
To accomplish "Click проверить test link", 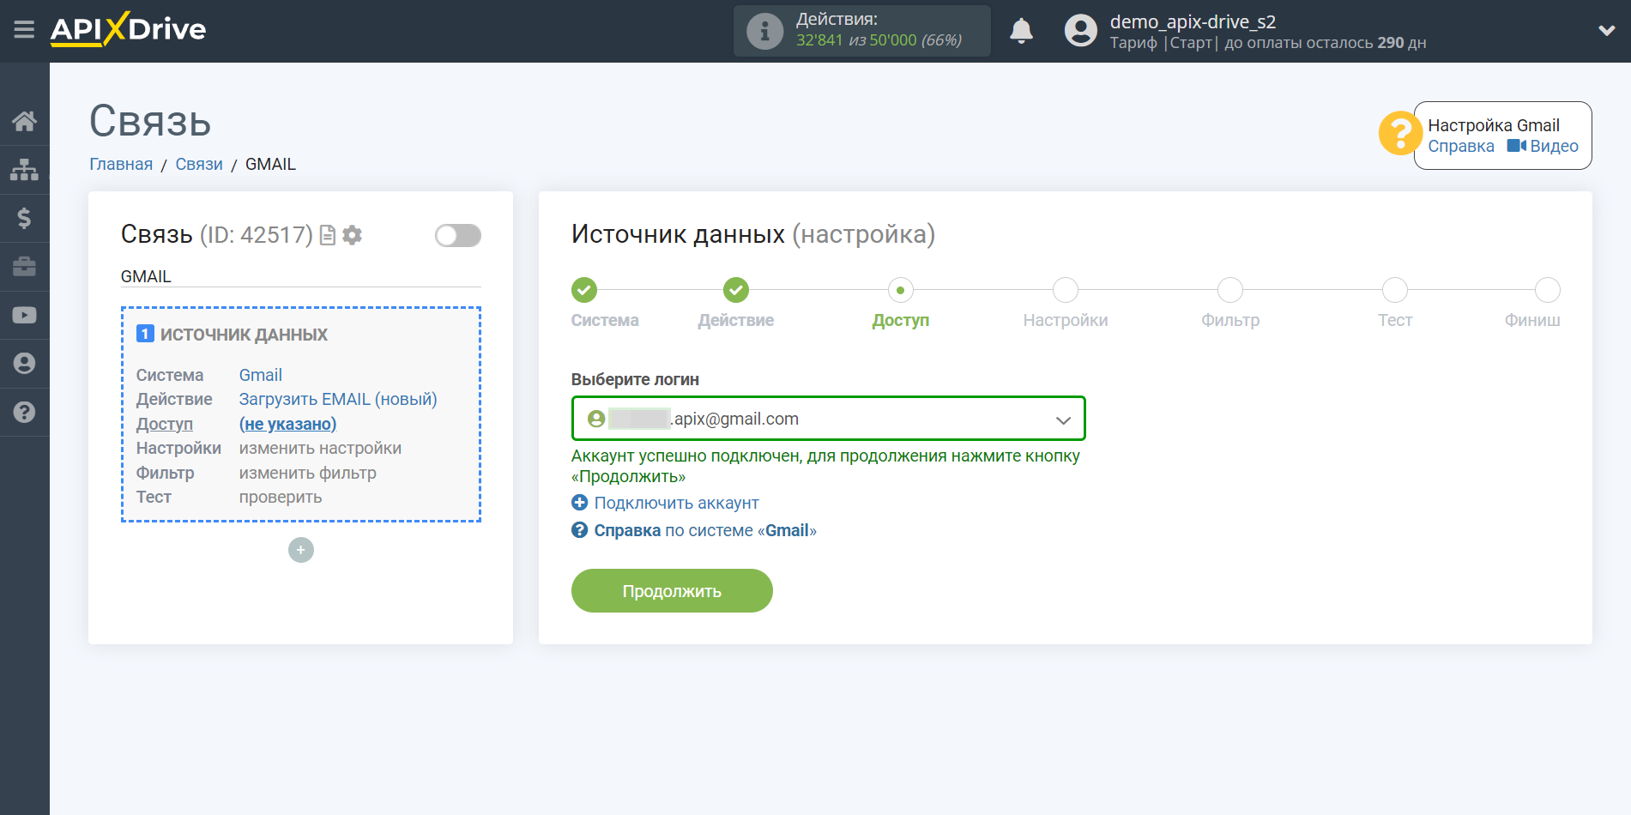I will [x=281, y=498].
